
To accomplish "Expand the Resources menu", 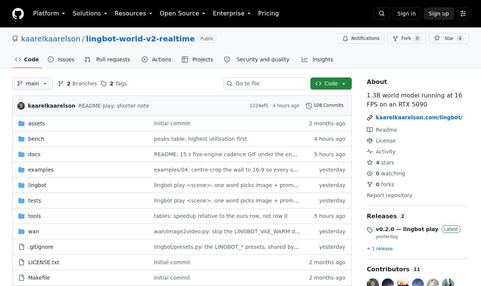I will [x=133, y=14].
